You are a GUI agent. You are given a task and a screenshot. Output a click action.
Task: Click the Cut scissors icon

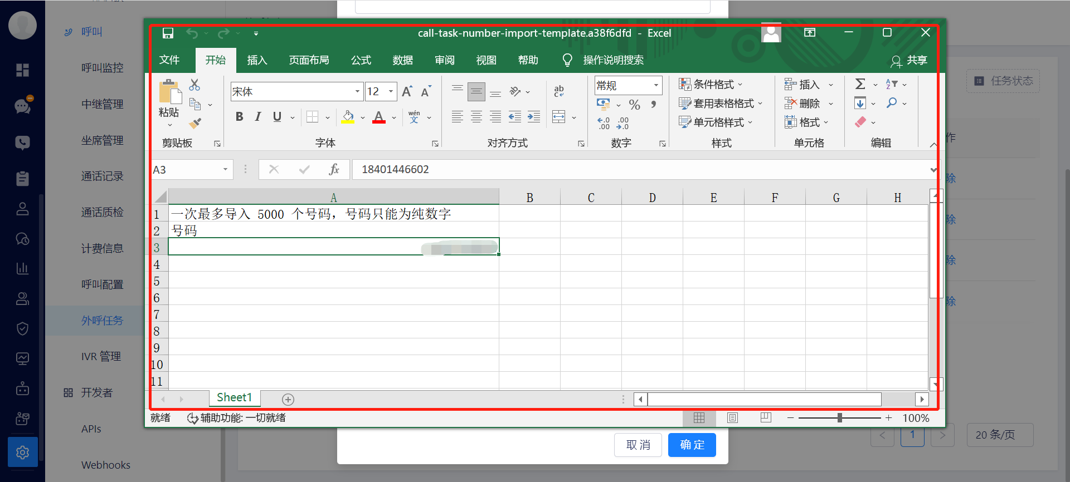tap(194, 85)
